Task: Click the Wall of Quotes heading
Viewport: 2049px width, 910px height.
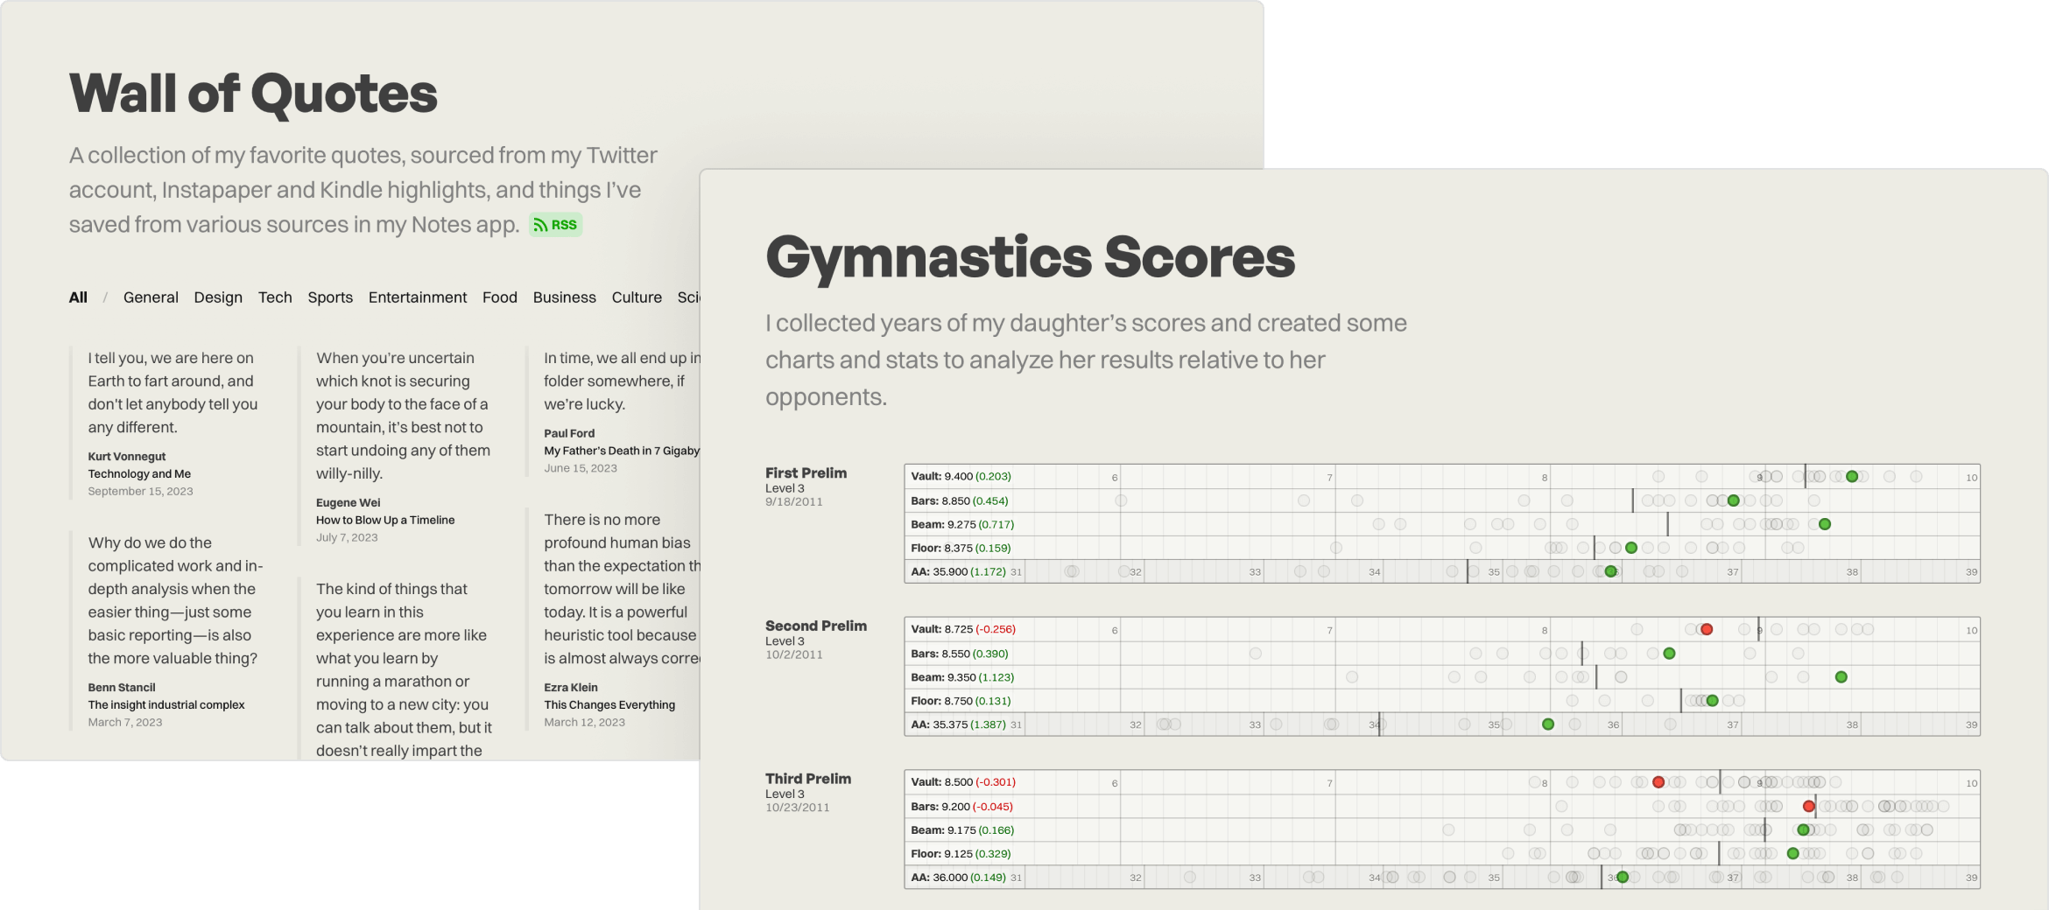Action: coord(253,94)
